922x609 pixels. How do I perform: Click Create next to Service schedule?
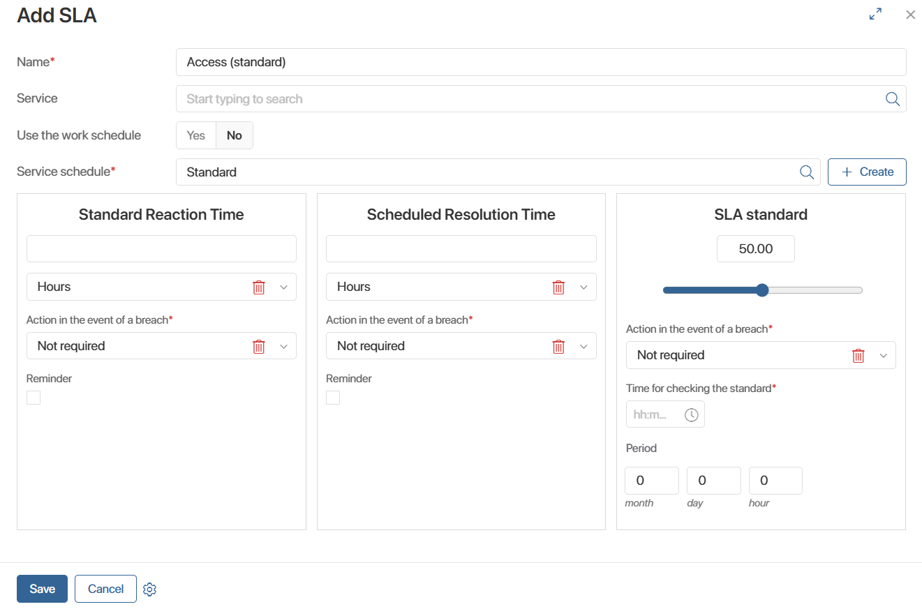(x=867, y=172)
